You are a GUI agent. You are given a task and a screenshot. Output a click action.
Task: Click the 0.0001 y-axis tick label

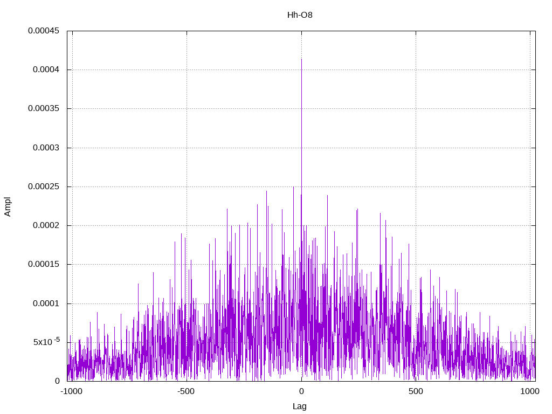(46, 303)
